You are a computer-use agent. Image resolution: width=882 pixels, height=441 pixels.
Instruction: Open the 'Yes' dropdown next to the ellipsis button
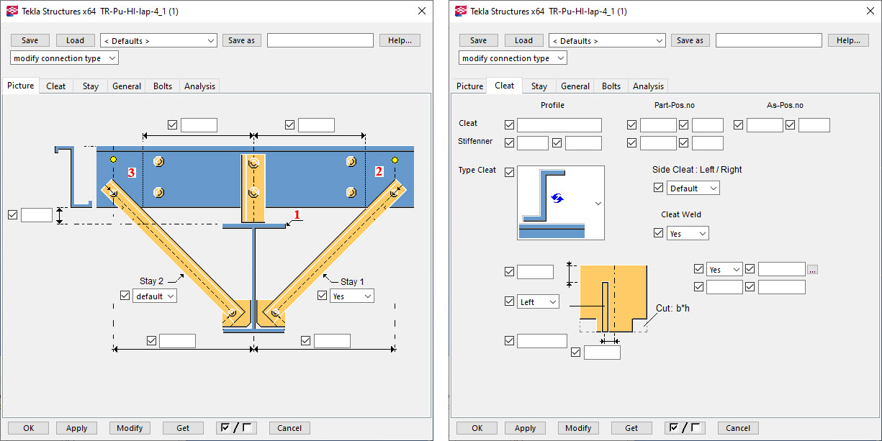click(724, 270)
